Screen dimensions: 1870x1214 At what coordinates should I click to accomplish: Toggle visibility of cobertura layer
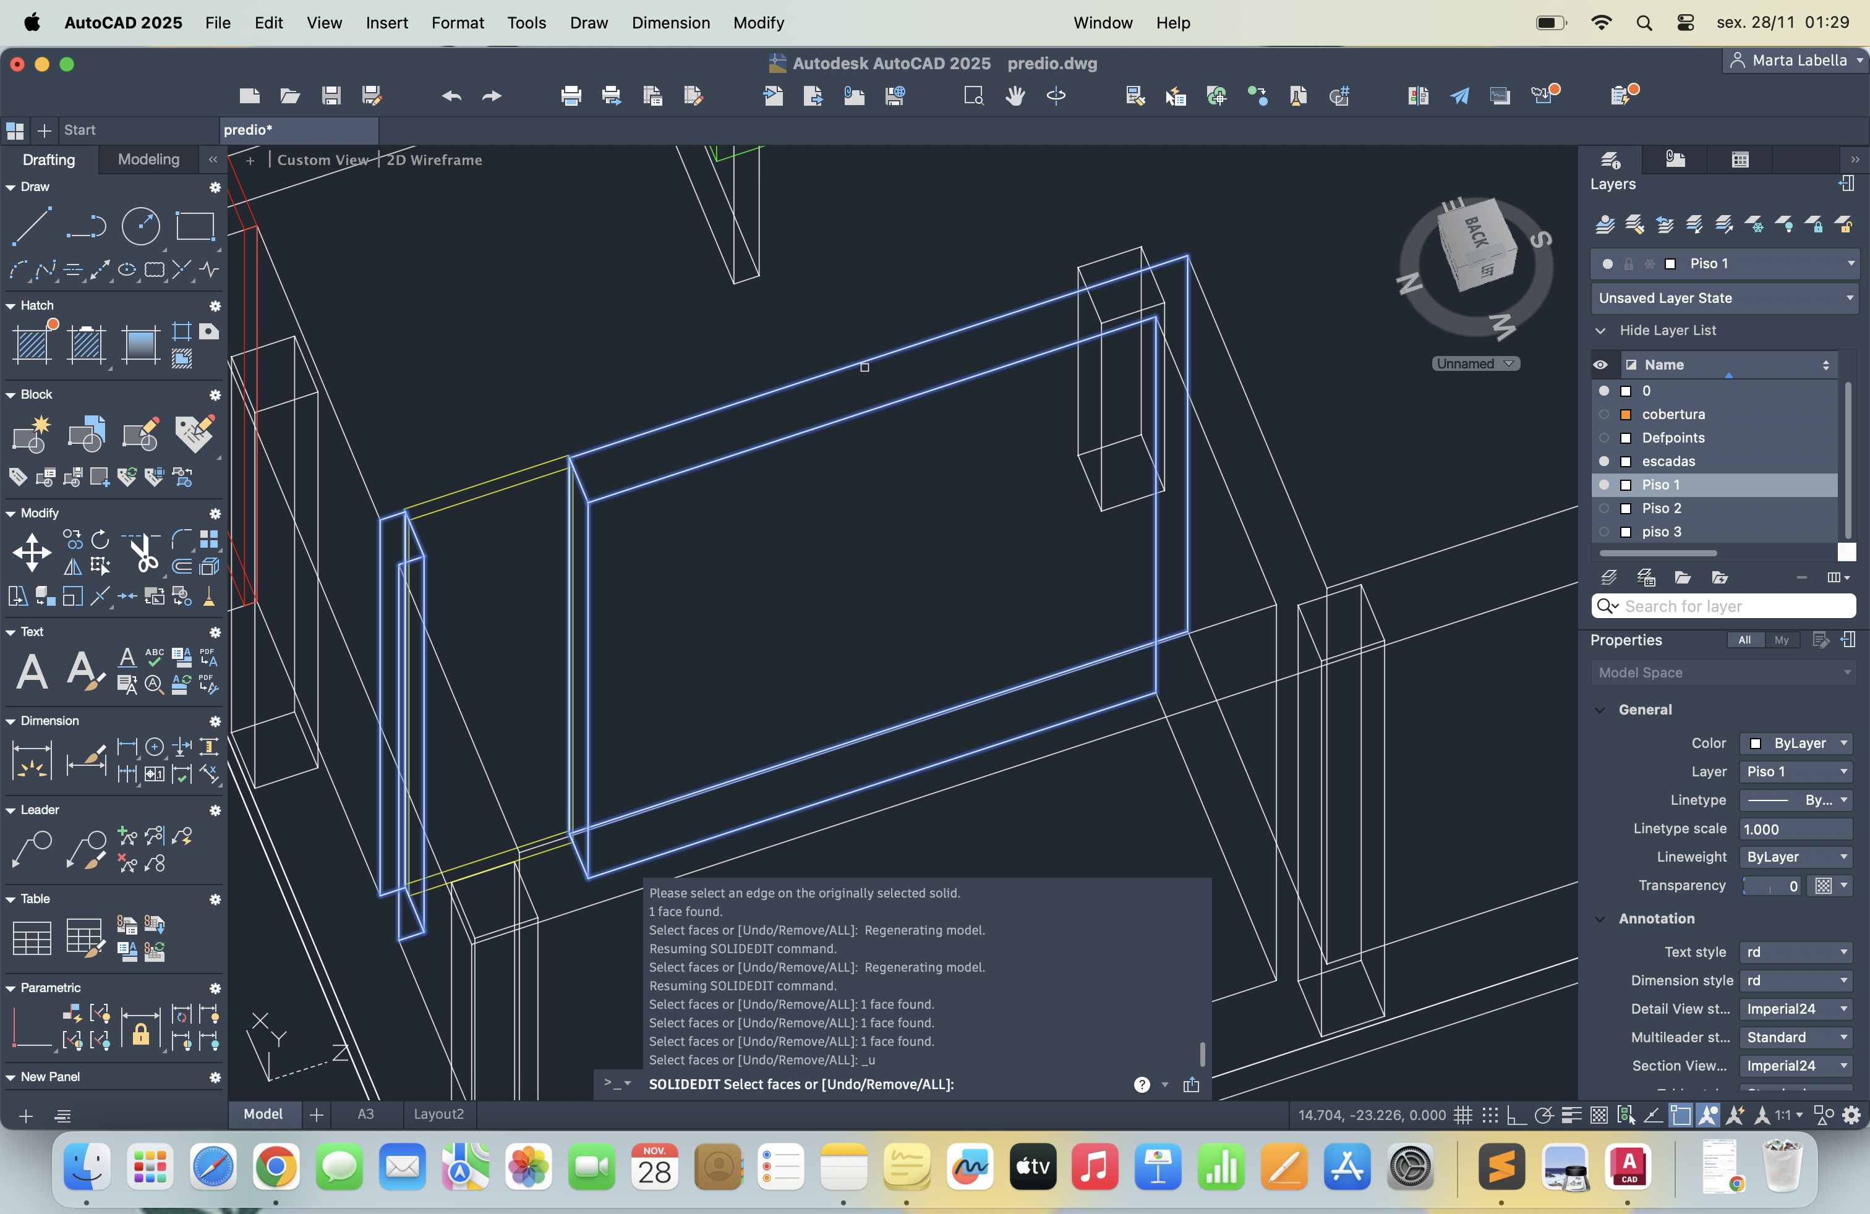[1603, 414]
